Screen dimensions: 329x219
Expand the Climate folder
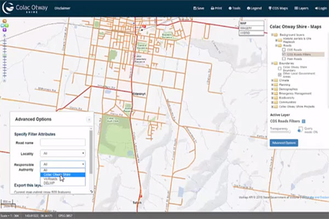tap(272, 80)
